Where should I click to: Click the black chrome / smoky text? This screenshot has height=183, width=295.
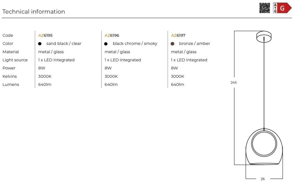[135, 43]
